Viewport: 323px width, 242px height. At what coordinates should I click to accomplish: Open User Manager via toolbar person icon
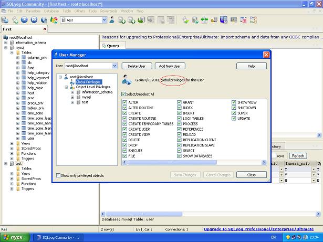pos(112,20)
